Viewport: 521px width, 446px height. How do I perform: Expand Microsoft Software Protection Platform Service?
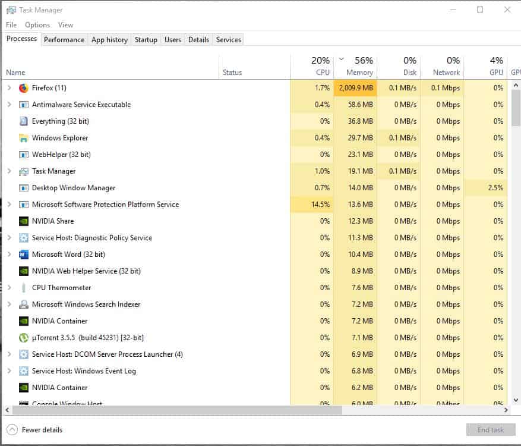click(10, 204)
